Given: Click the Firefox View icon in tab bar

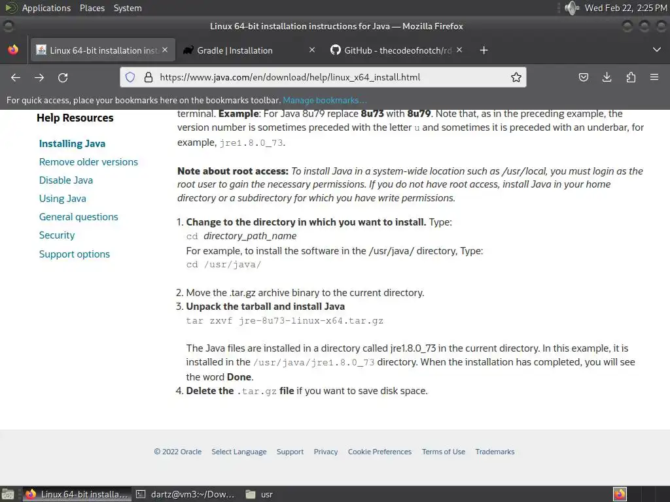Looking at the screenshot, I should point(13,50).
